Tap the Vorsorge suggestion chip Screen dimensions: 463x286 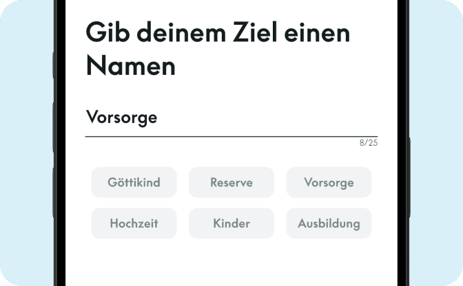[329, 182]
